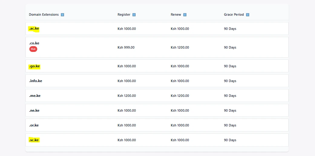Click the register price in the .me.ke row
The width and height of the screenshot is (315, 156).
[126, 96]
